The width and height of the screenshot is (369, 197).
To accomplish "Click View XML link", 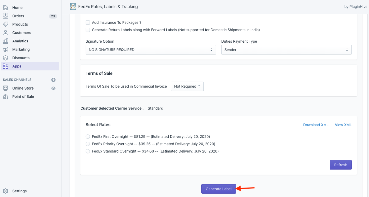I will click(343, 125).
